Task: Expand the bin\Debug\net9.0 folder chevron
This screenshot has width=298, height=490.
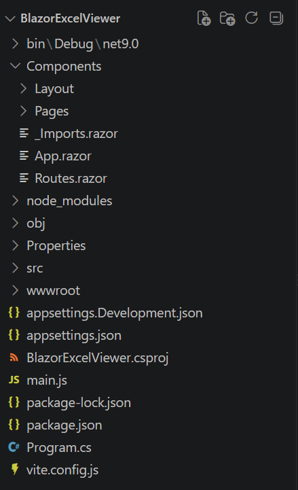Action: [x=15, y=43]
